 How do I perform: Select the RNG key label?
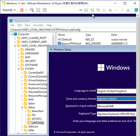tap(31, 99)
